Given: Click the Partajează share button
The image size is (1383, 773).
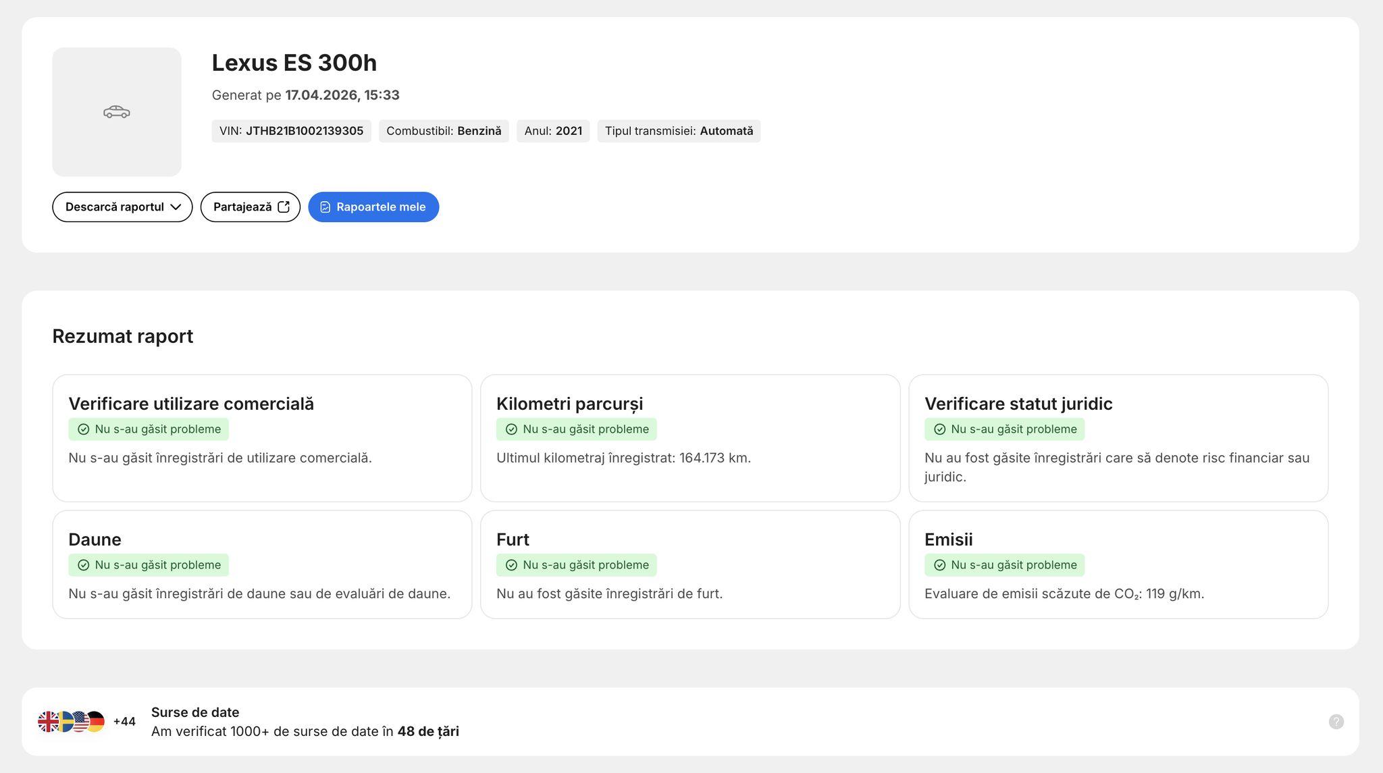Looking at the screenshot, I should click(x=250, y=207).
